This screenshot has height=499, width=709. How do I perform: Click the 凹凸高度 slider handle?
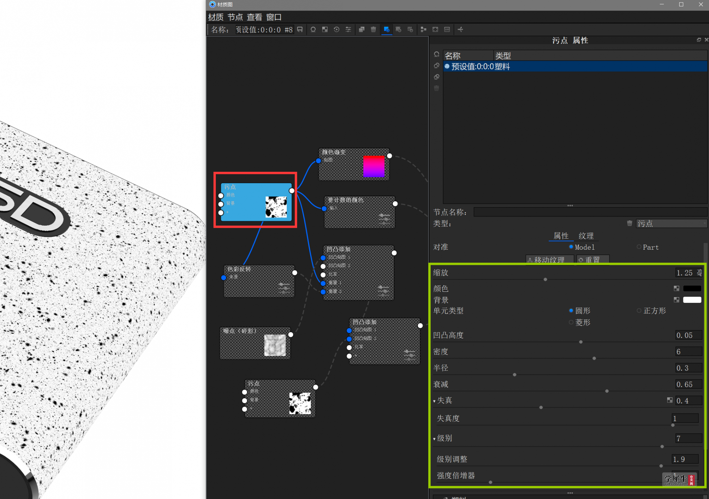[581, 342]
